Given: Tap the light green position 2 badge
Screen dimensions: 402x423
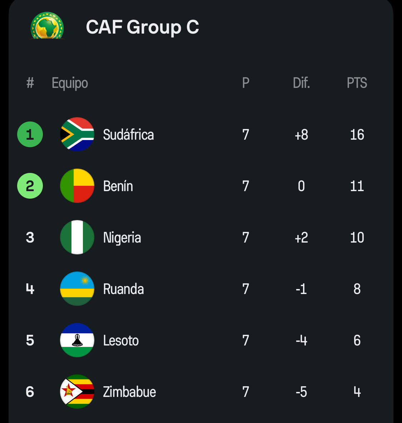Looking at the screenshot, I should [30, 186].
